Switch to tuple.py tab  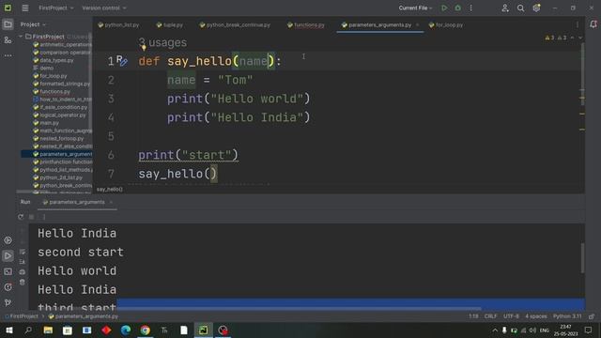[x=169, y=25]
